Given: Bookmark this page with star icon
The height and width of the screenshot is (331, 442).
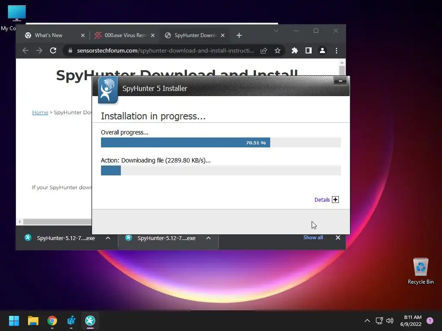Looking at the screenshot, I should click(278, 50).
